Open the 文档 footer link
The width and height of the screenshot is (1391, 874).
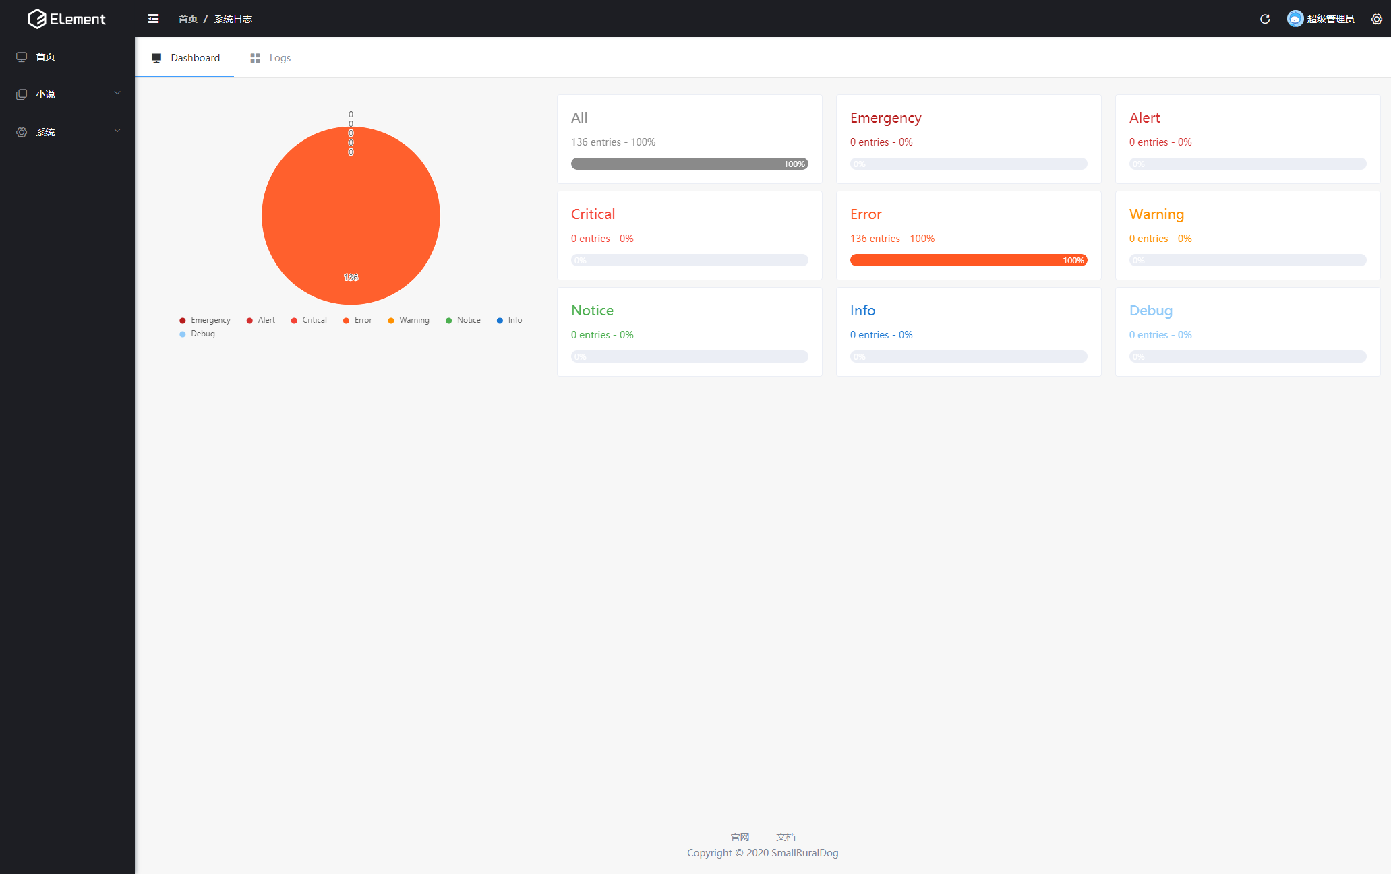[x=786, y=837]
